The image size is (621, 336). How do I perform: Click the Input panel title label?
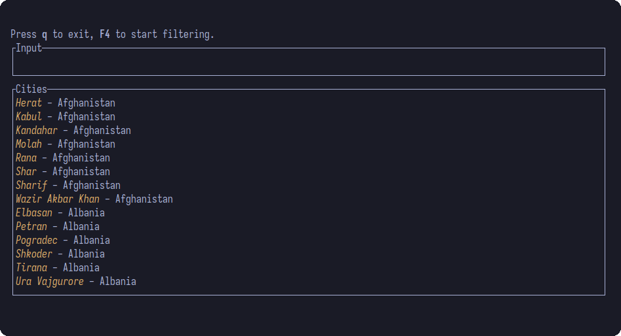pos(29,48)
